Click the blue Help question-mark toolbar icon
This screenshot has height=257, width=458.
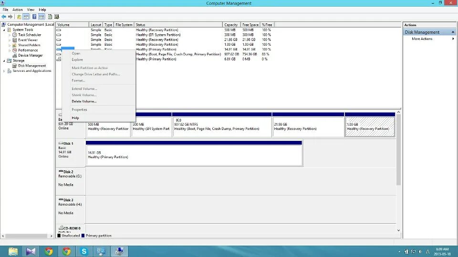click(34, 17)
